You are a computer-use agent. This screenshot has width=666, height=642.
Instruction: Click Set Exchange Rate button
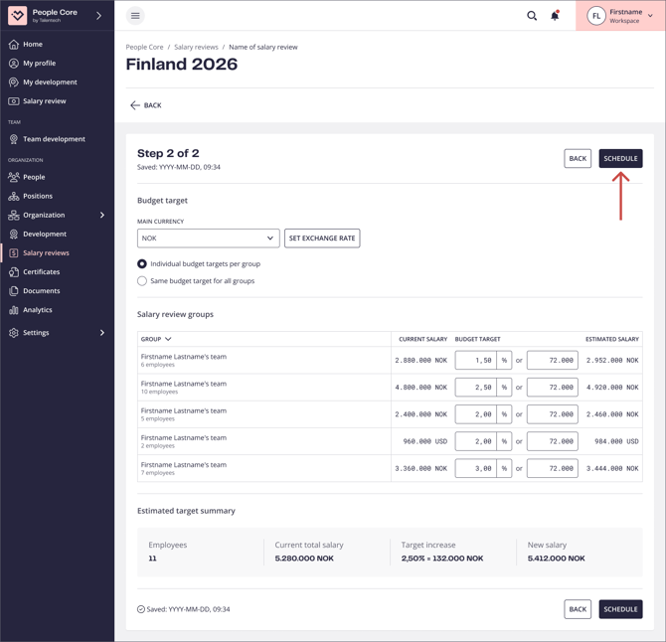322,239
